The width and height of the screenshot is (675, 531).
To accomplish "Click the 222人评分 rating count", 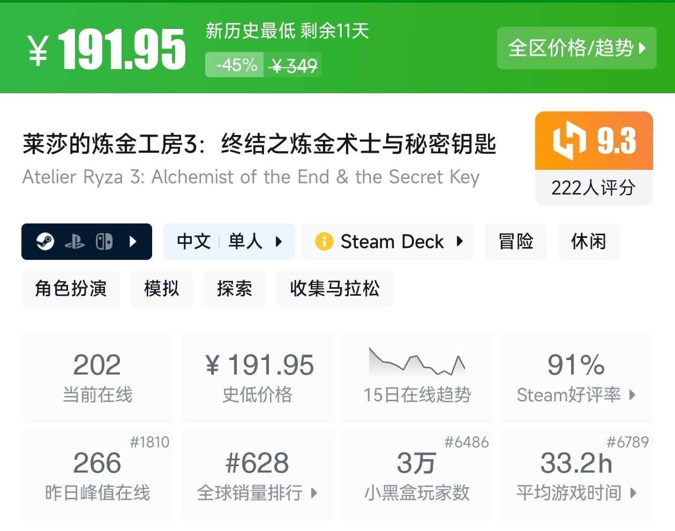I will pos(594,188).
